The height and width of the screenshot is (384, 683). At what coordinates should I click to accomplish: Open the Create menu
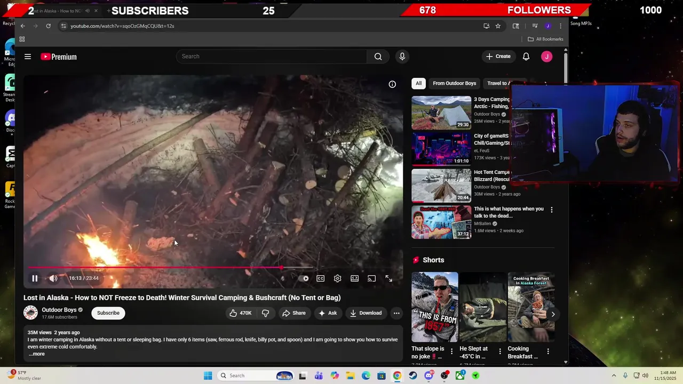(x=498, y=57)
